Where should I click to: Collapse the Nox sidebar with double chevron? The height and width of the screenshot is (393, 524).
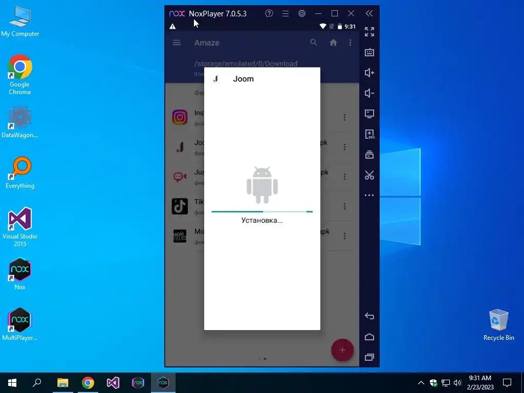[369, 13]
